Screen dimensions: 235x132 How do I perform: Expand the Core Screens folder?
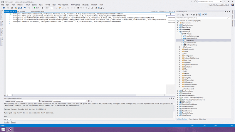coord(178,23)
